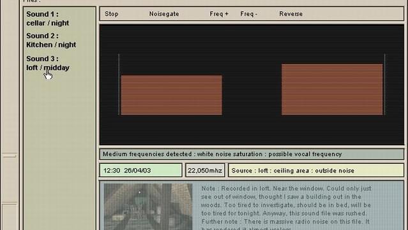
Task: Decrease frequency with Freq -
Action: [249, 14]
